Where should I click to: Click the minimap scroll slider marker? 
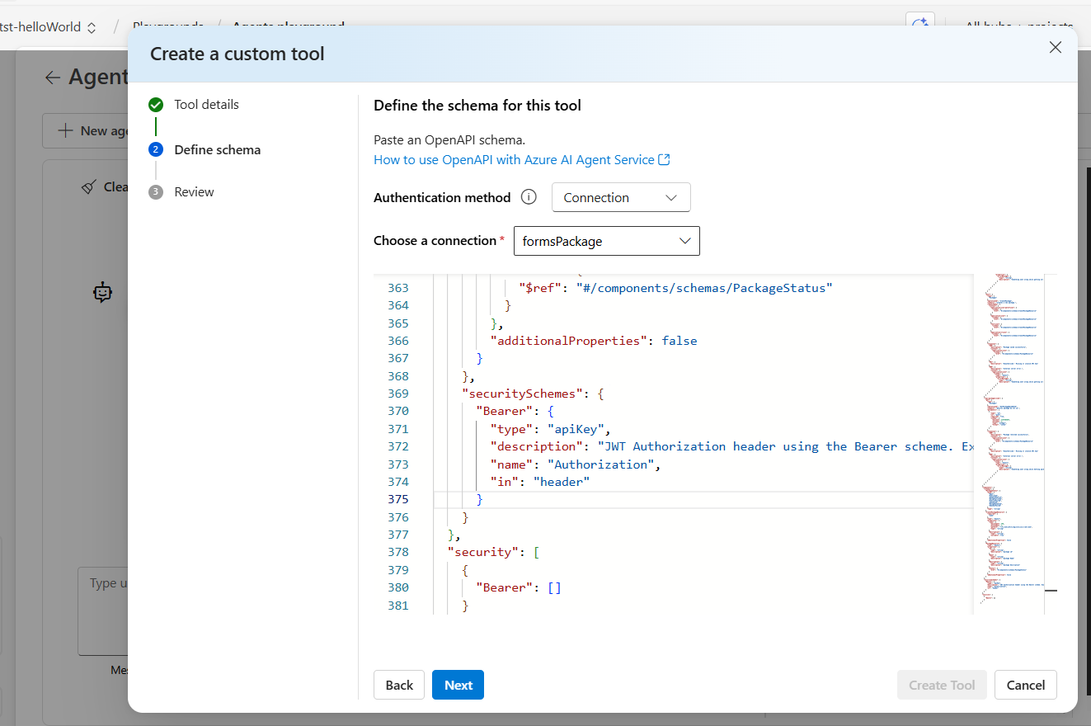pos(1051,591)
